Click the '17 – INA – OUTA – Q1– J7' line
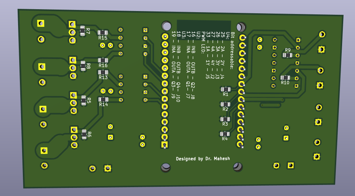355x196 pixels. tap(188, 65)
